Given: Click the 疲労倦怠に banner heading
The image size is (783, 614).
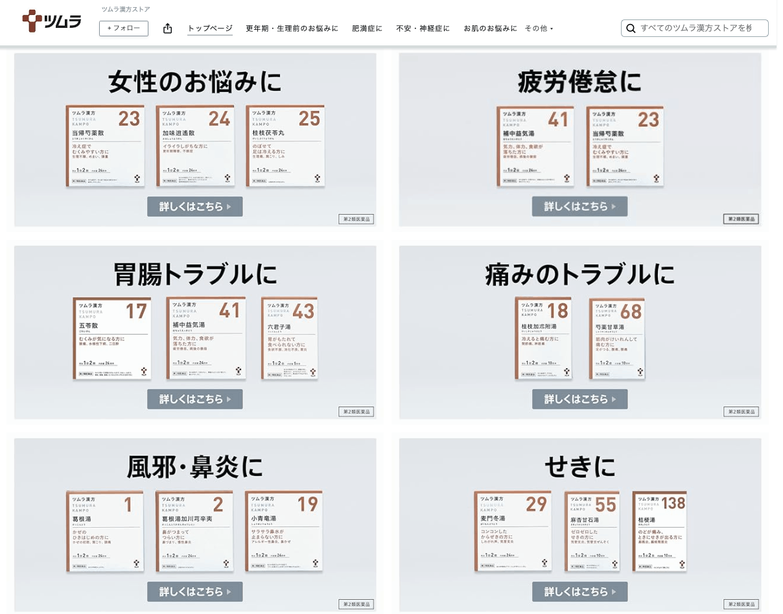Looking at the screenshot, I should tap(580, 82).
